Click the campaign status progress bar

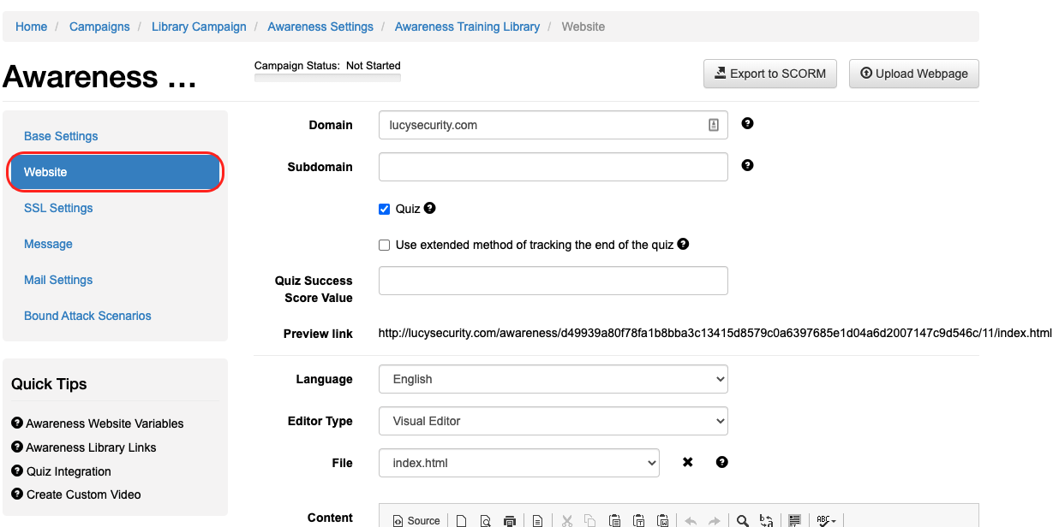pos(327,79)
